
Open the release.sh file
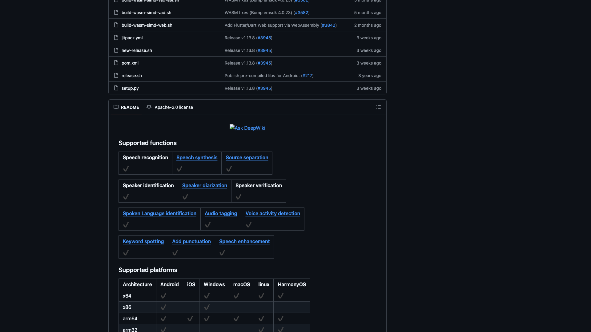pyautogui.click(x=132, y=76)
